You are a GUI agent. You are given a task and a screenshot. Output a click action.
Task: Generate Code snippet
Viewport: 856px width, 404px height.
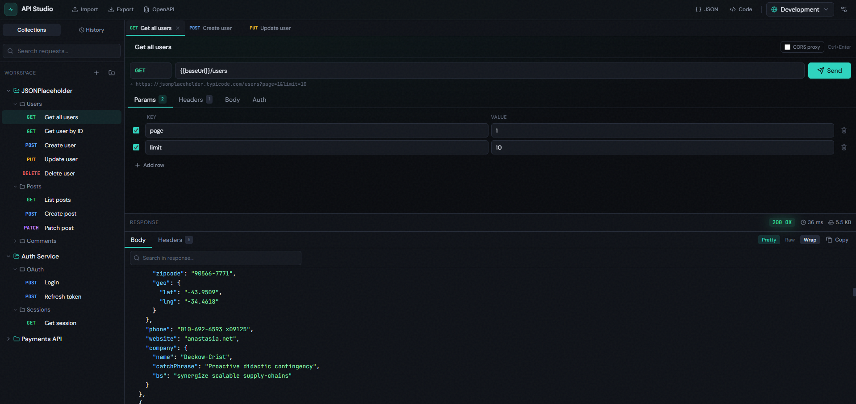tap(741, 9)
